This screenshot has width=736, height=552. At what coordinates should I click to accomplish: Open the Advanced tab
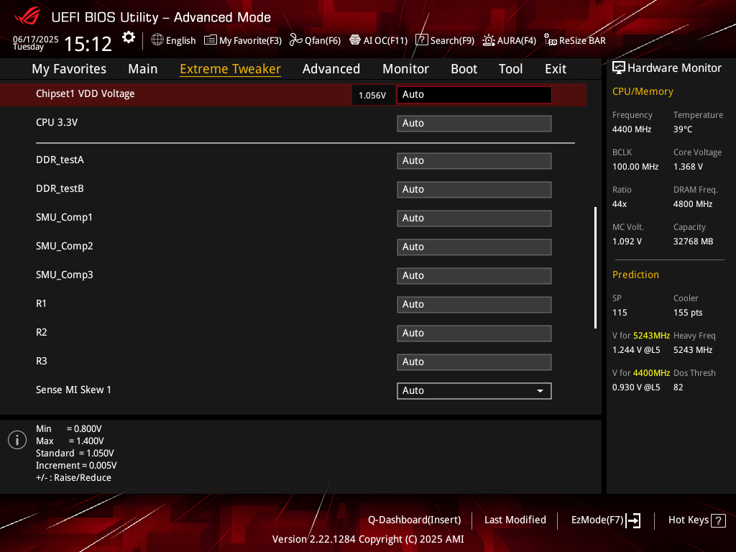pos(331,69)
